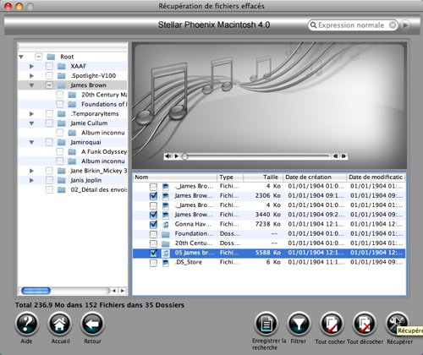This screenshot has height=355, width=423.
Task: Open the Aide help icon
Action: tap(27, 324)
